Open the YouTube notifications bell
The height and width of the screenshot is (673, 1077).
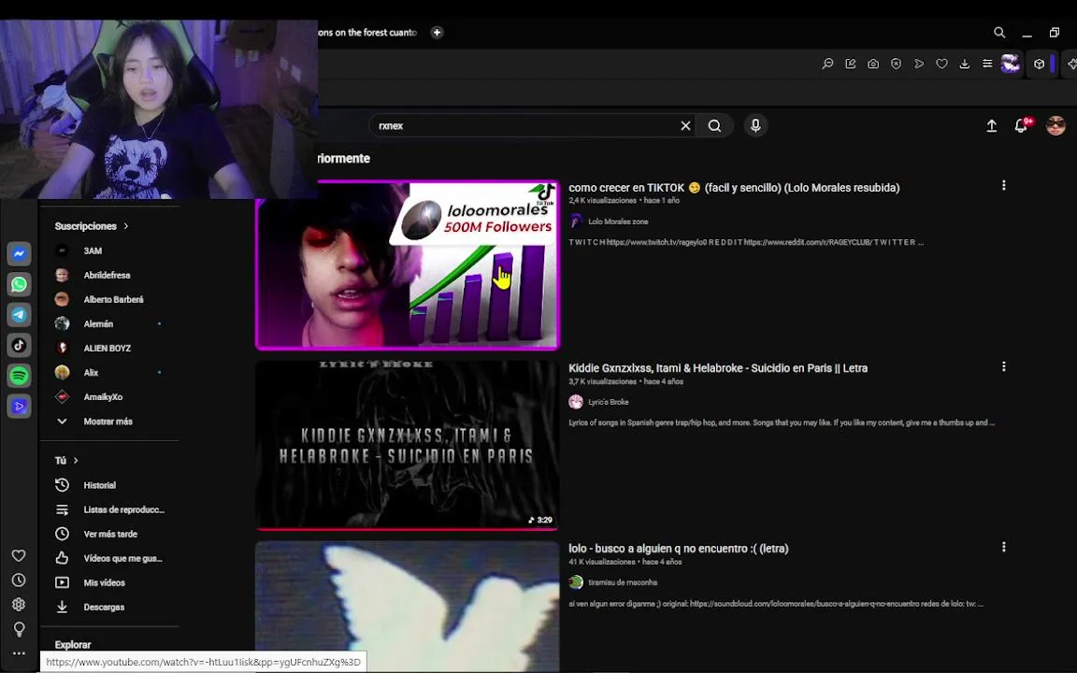[1021, 125]
